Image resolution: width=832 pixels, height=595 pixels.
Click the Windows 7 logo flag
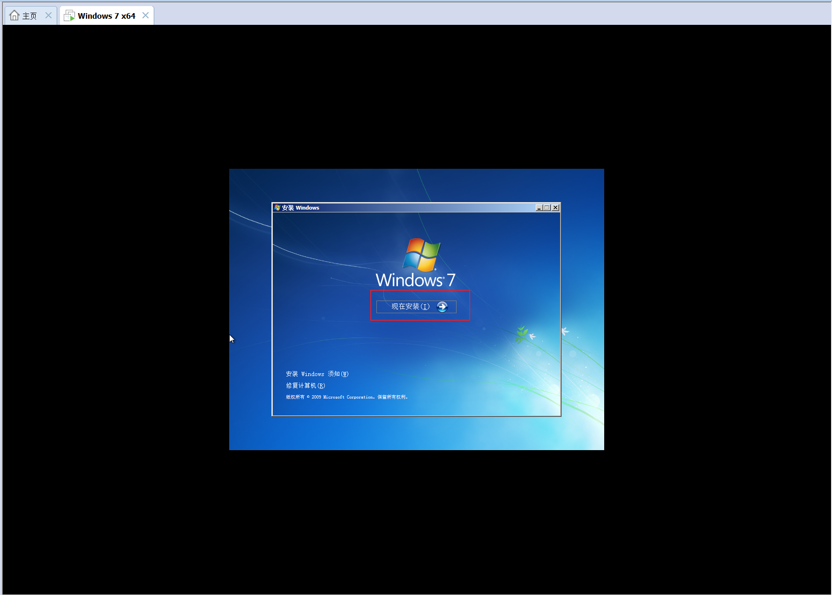422,255
